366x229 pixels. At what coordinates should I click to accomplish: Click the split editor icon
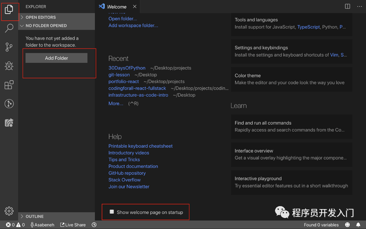[x=347, y=6]
